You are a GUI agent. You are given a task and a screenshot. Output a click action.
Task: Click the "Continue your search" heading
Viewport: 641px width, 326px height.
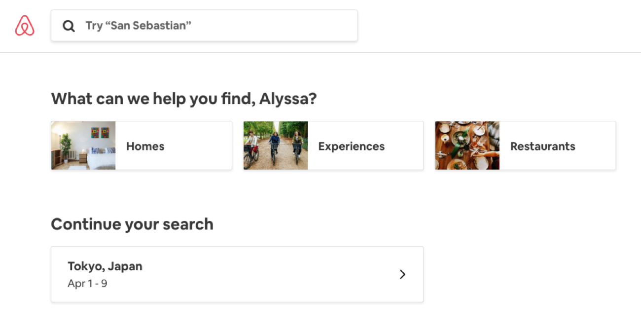coord(132,224)
